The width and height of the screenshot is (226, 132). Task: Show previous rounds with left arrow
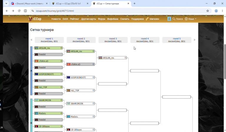[31, 40]
